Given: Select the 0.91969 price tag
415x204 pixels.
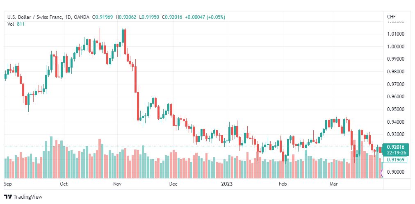Looking at the screenshot, I should click(x=395, y=159).
